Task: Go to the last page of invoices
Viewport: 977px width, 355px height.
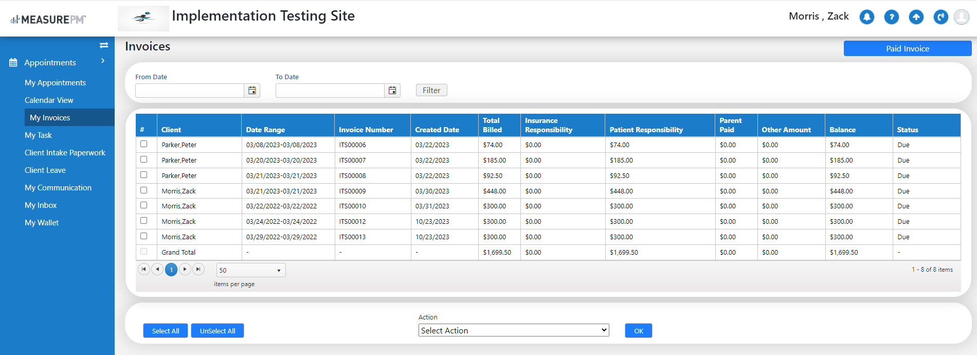Action: (198, 269)
